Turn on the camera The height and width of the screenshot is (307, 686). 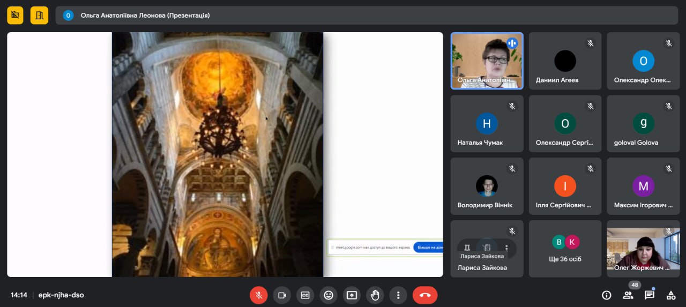(x=282, y=295)
